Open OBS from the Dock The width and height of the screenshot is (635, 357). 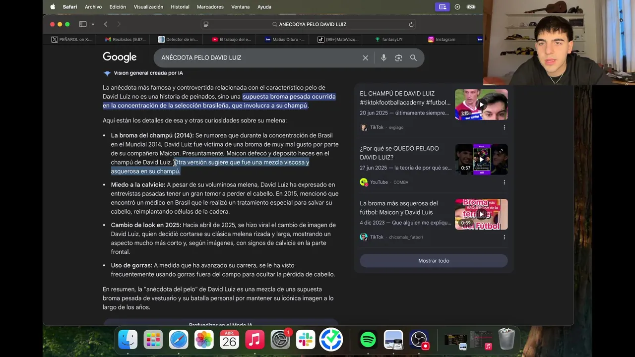[x=419, y=340]
